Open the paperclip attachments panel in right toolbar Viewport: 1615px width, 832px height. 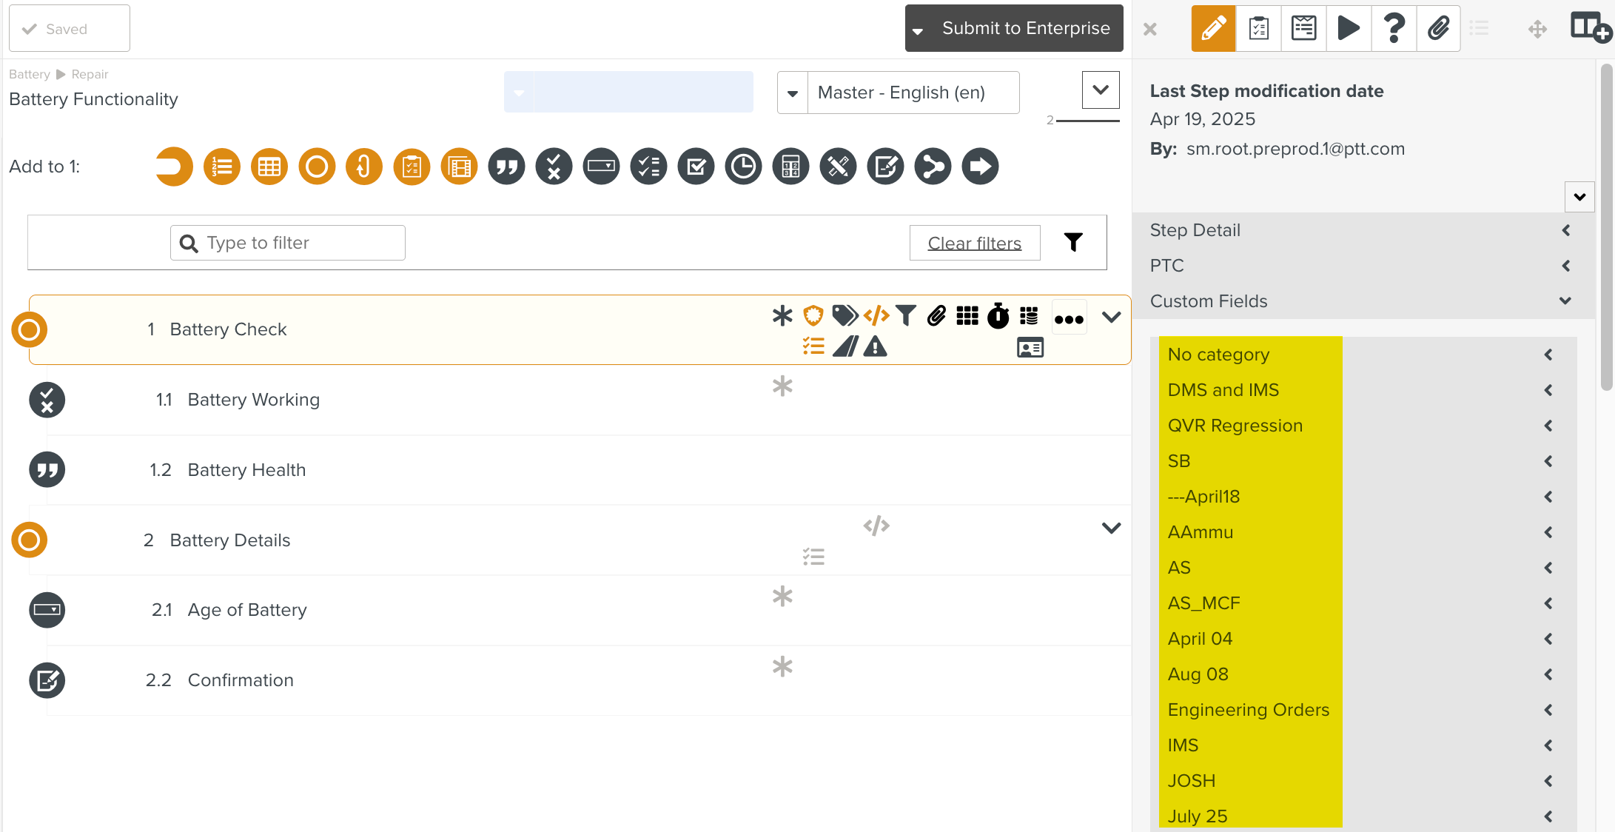[1438, 29]
